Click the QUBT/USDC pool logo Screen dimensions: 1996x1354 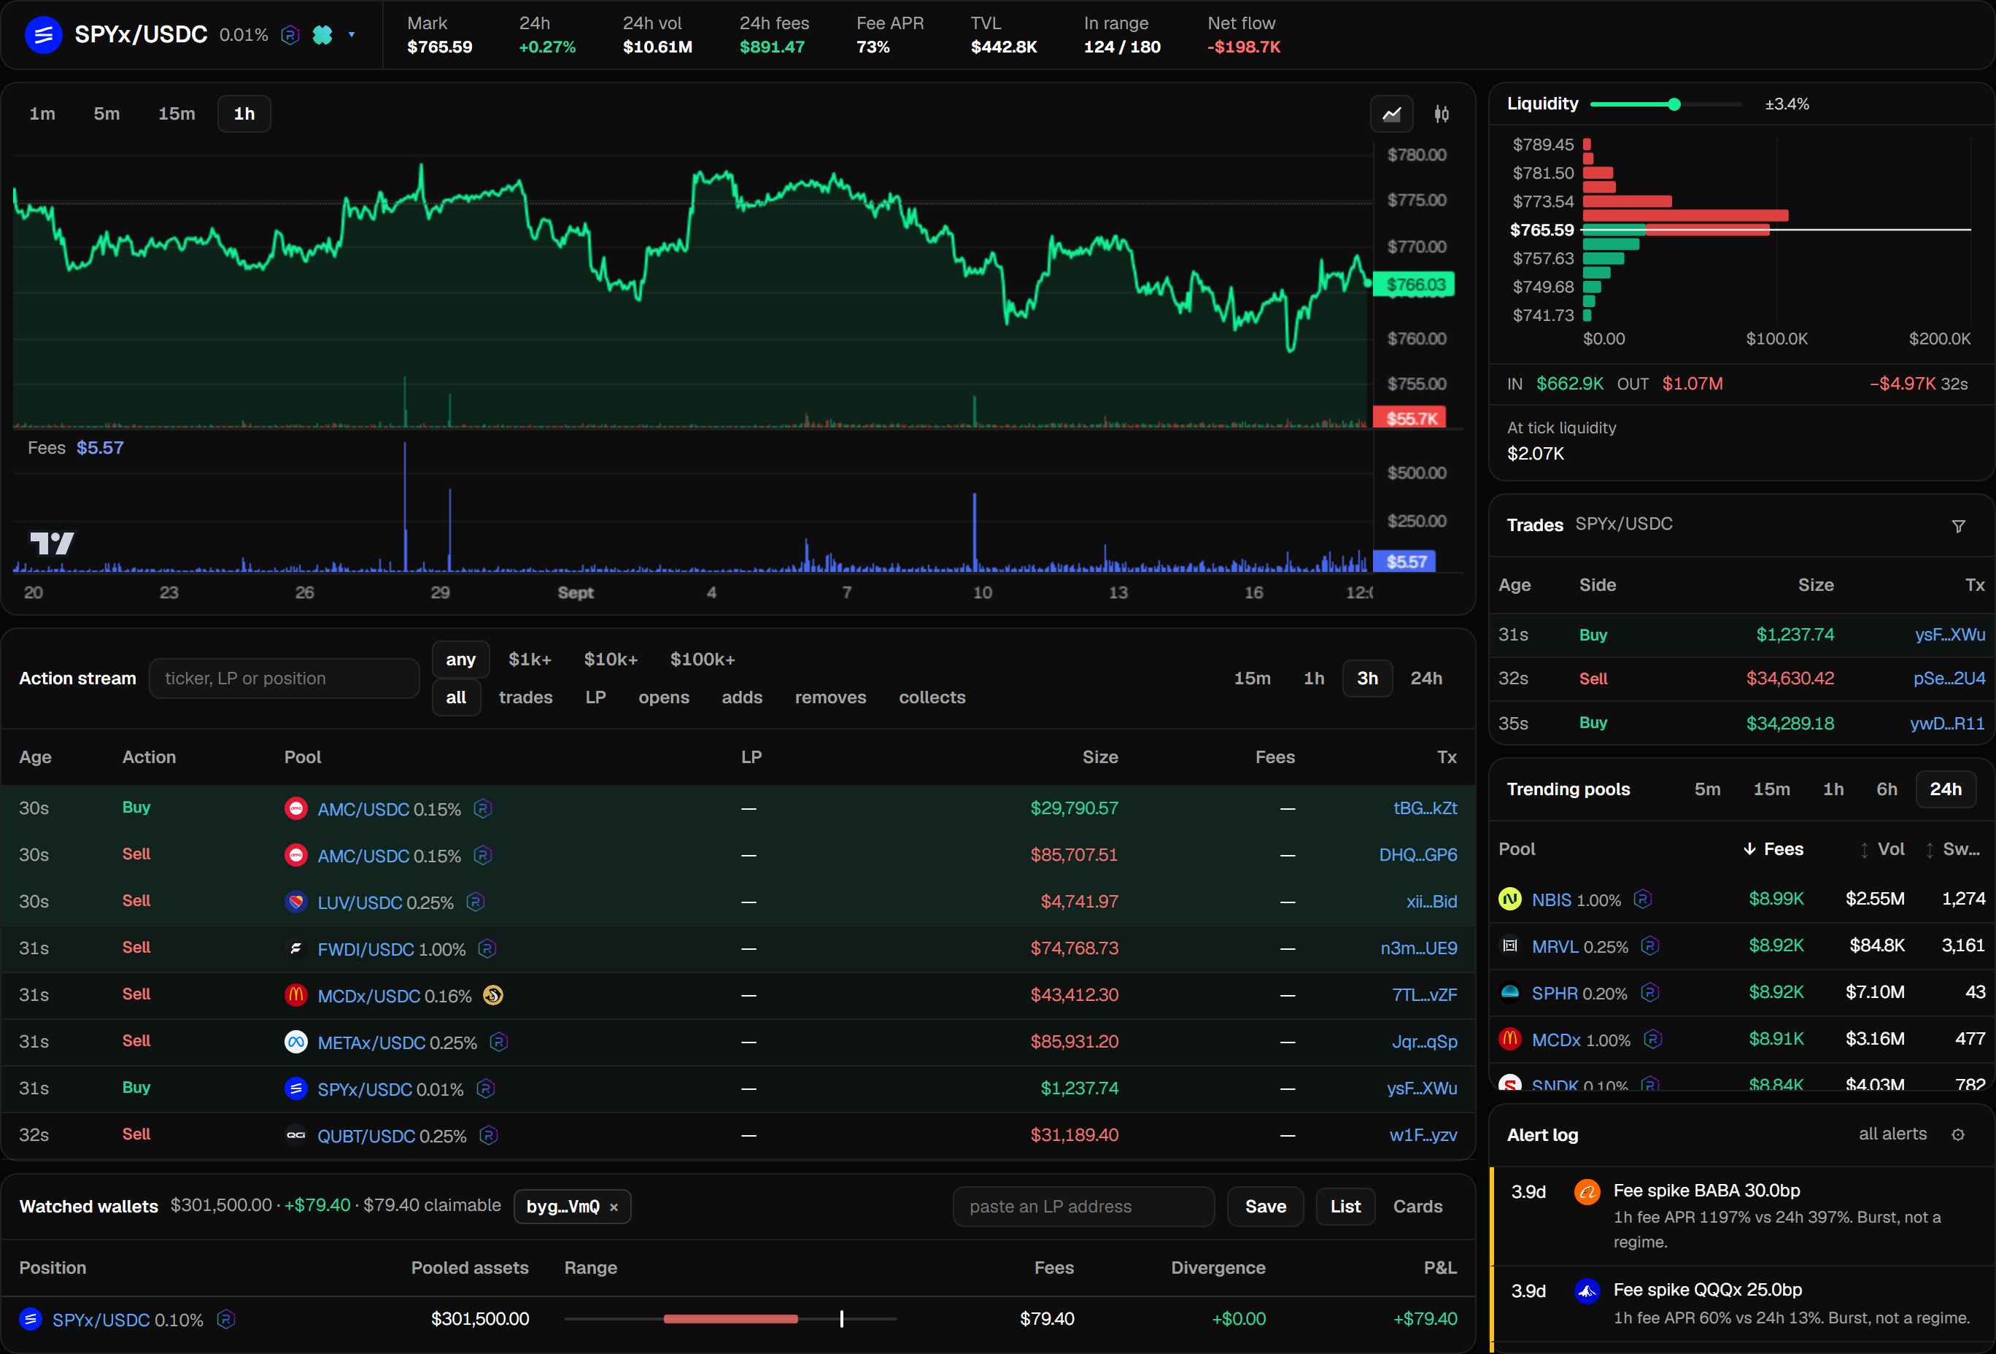coord(295,1135)
